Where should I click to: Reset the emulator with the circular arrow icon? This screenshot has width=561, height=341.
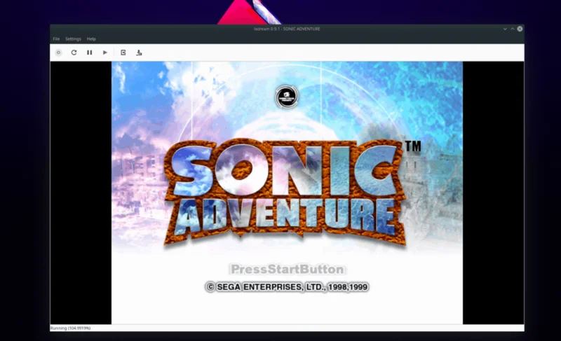tap(74, 53)
